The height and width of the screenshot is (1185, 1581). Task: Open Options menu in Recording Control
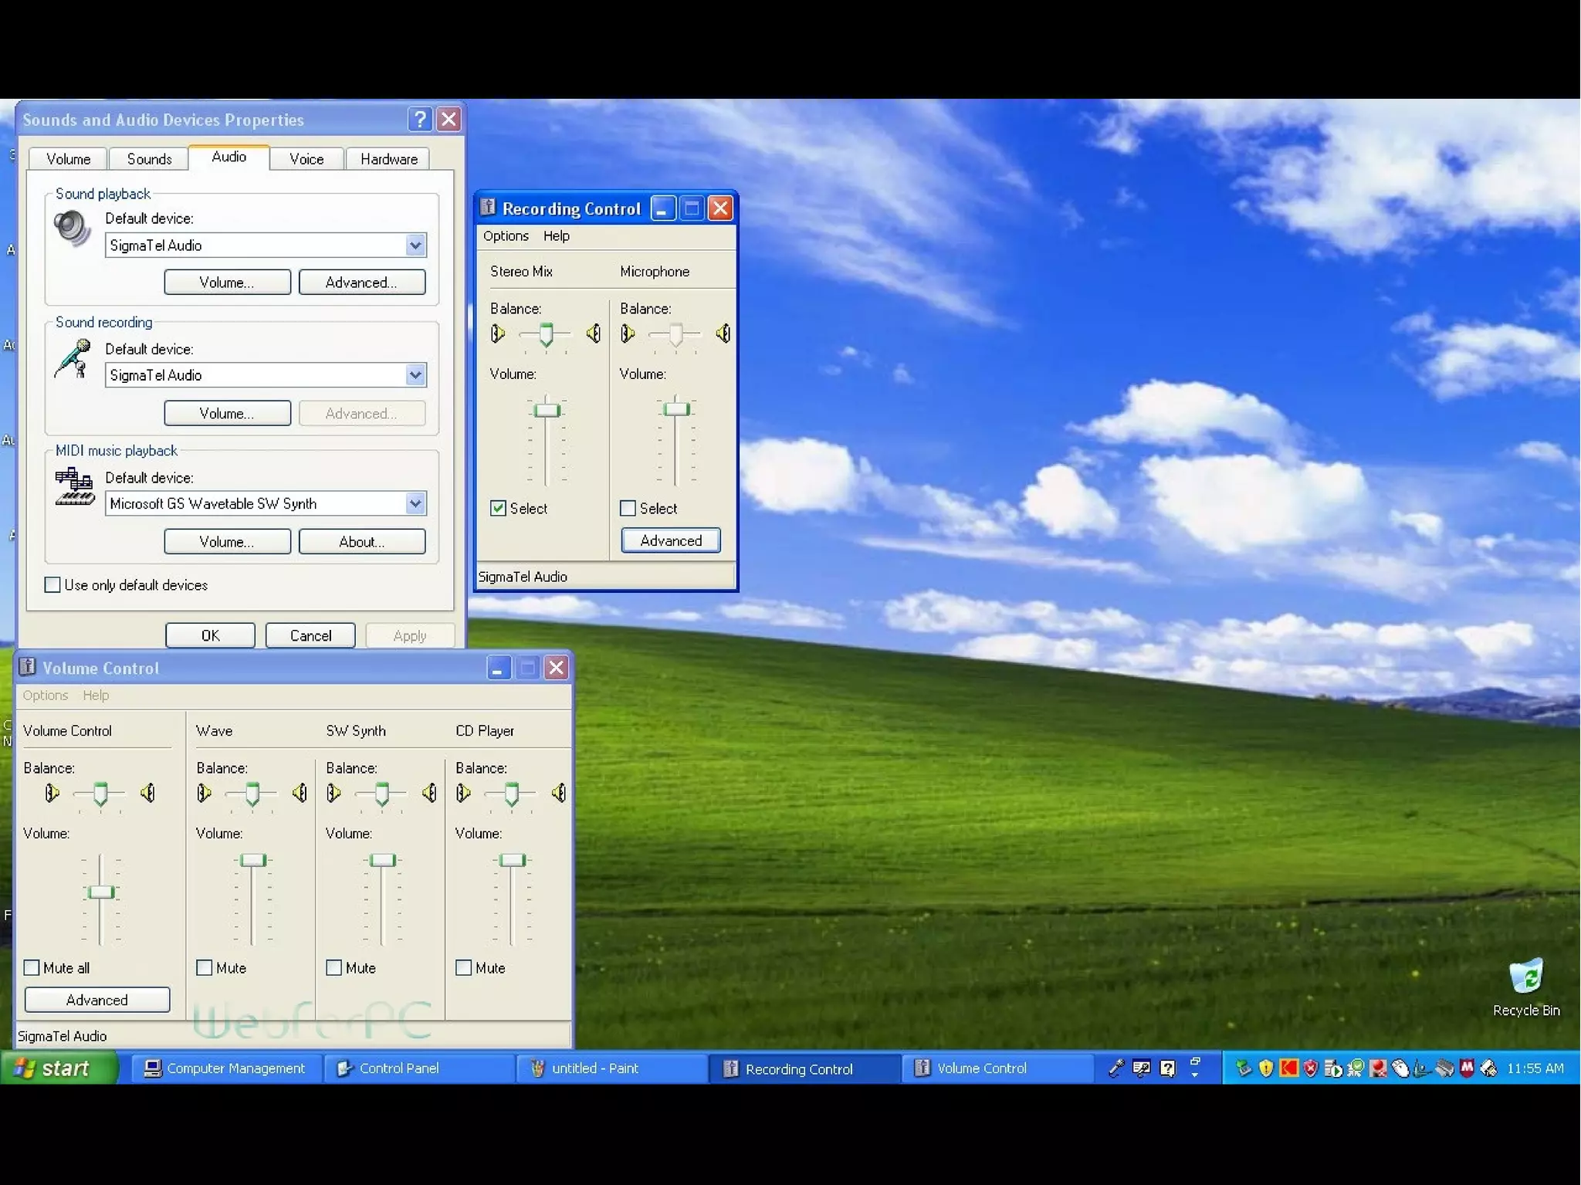(506, 236)
